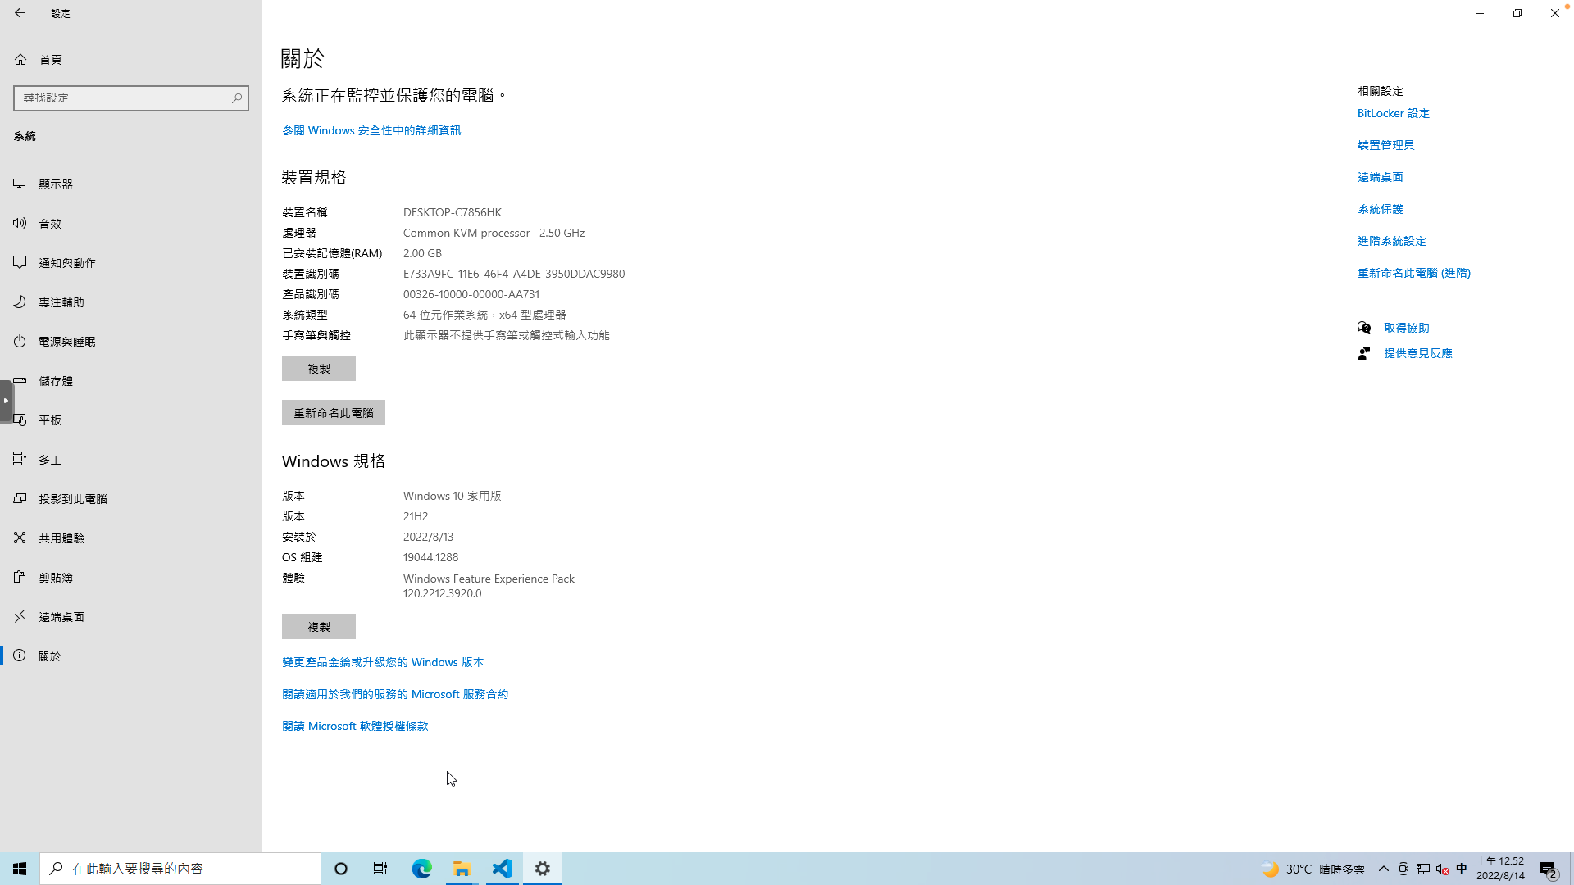Open 投影到此電腦 settings

[131, 499]
